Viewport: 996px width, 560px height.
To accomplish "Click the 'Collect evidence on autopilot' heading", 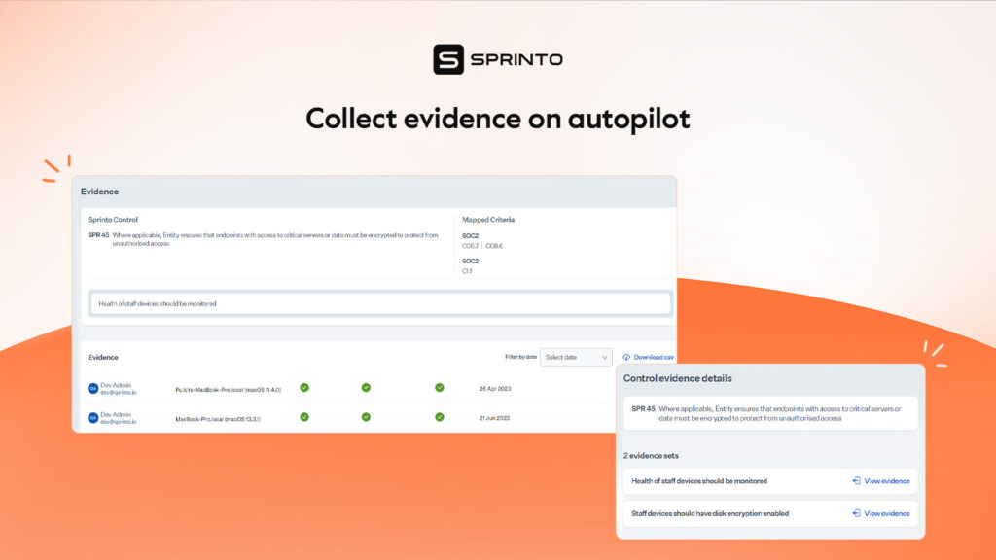I will pyautogui.click(x=498, y=119).
